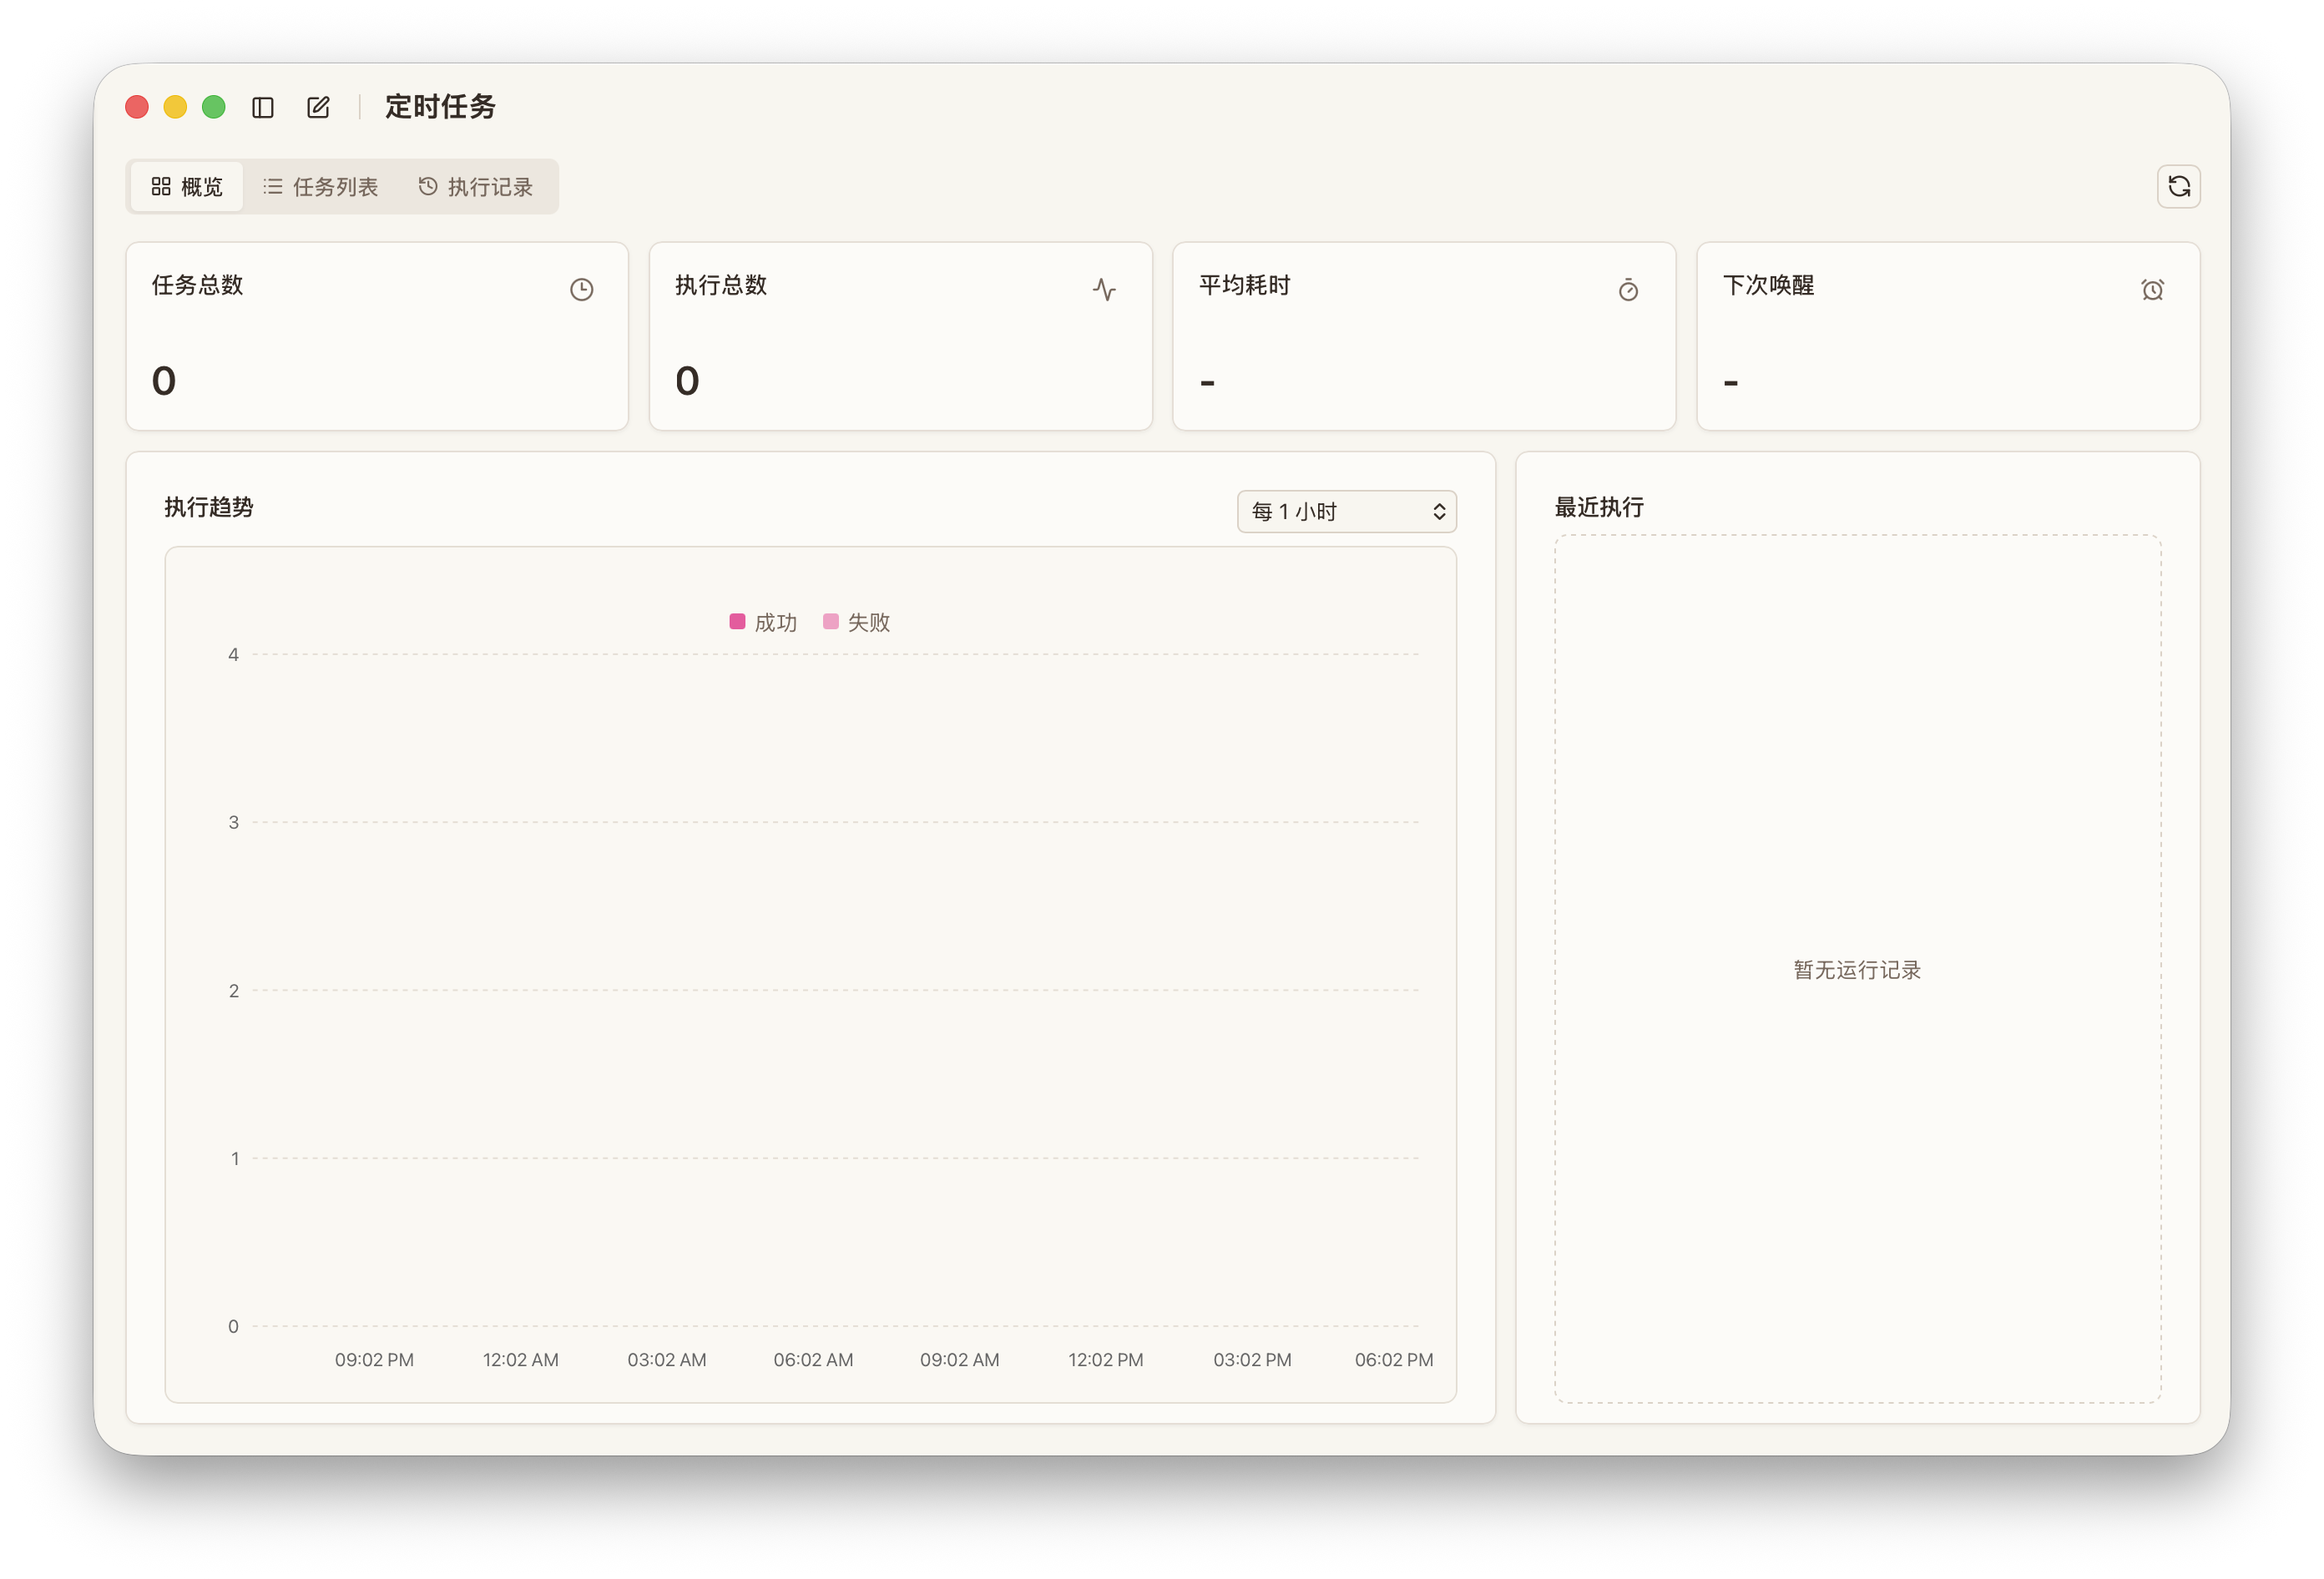This screenshot has width=2324, height=1579.
Task: Click the 执行趋势 chart title
Action: click(209, 507)
